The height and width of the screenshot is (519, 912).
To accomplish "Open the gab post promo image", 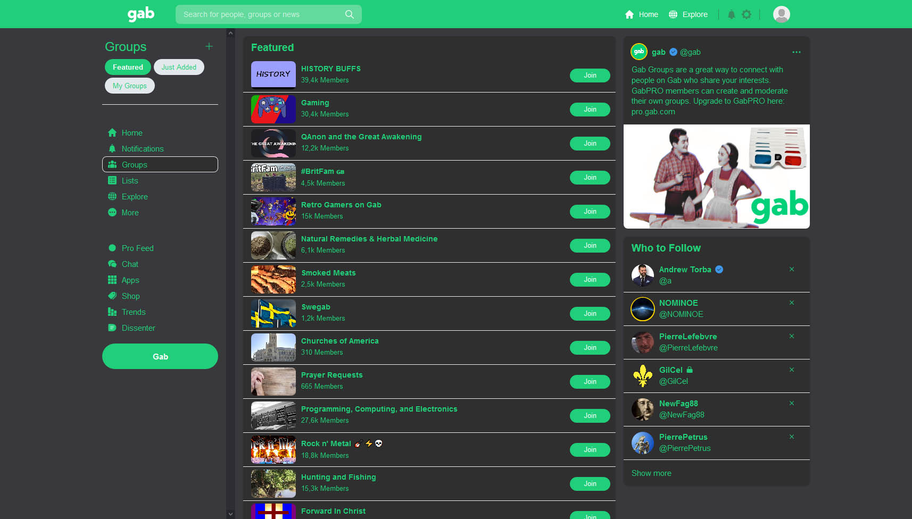I will point(717,177).
